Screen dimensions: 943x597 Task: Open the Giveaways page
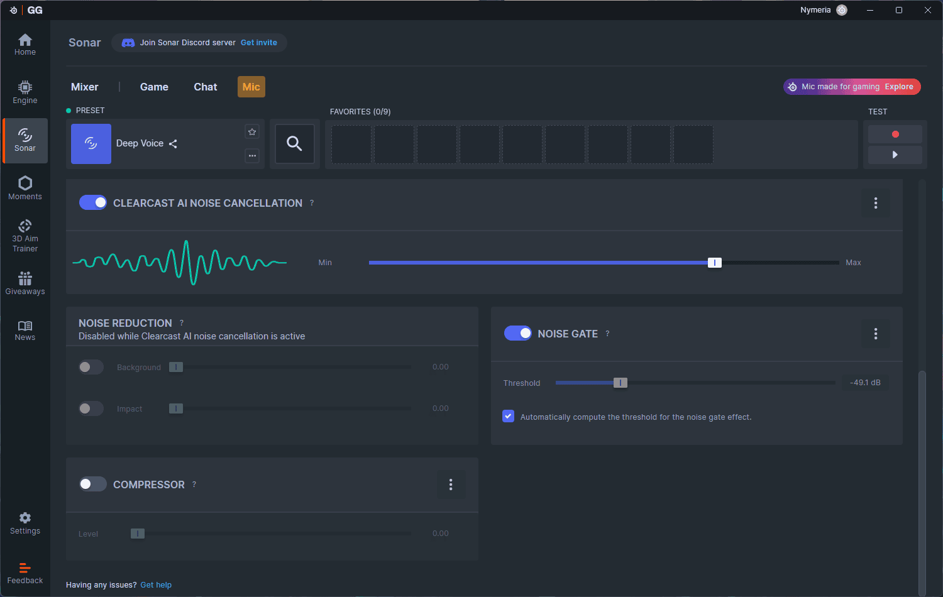[x=25, y=283]
